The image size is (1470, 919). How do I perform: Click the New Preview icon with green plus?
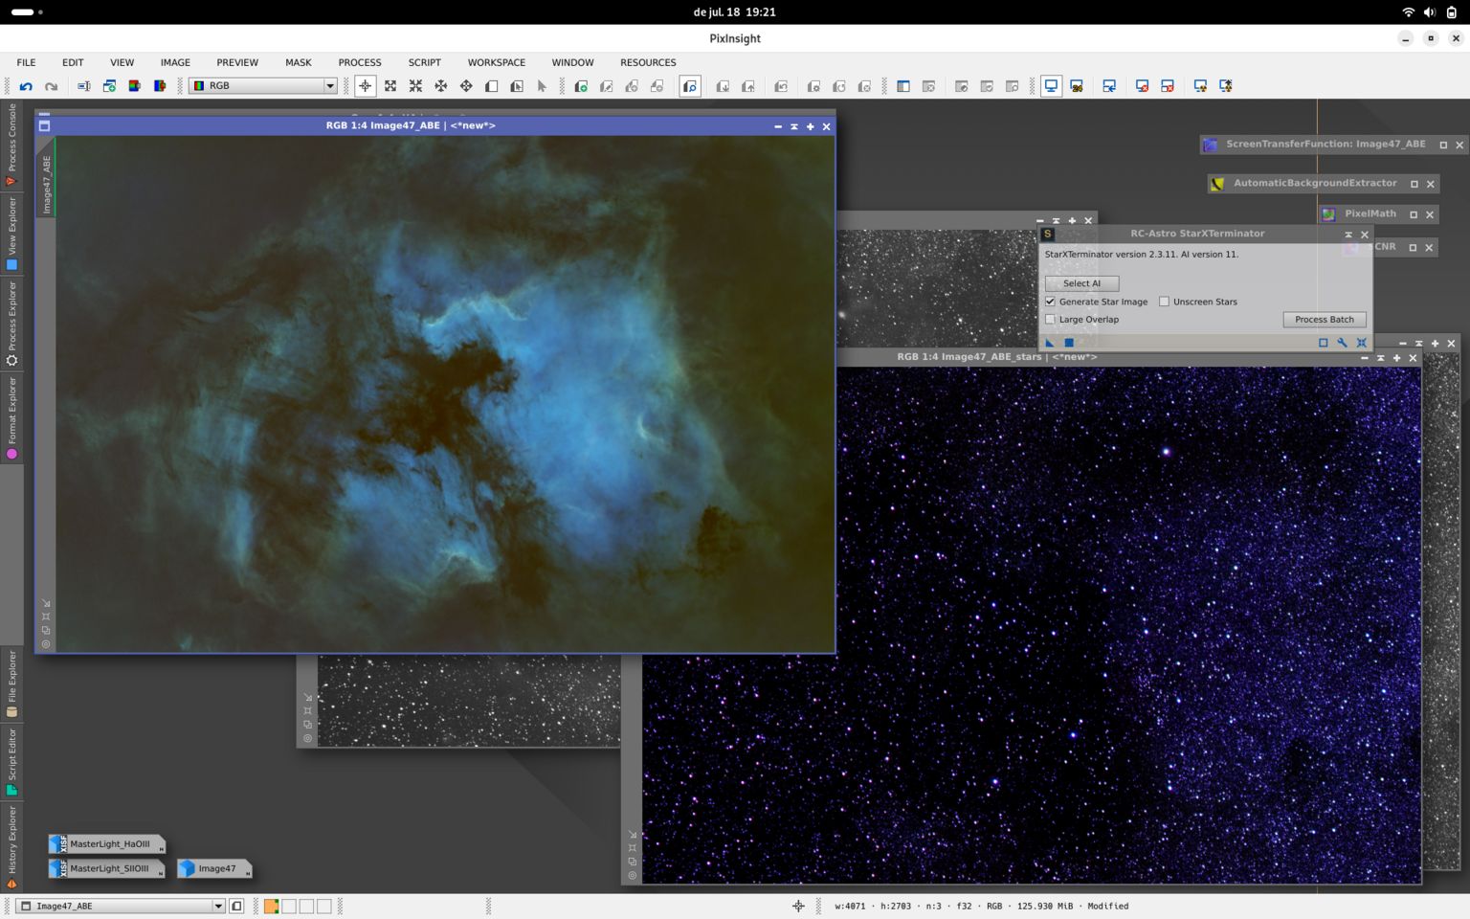tap(581, 86)
